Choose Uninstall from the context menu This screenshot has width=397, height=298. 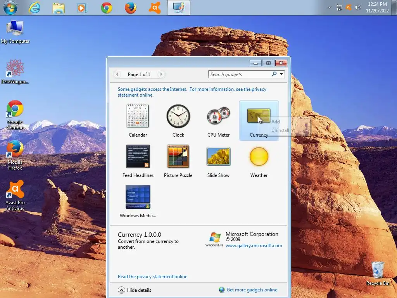pyautogui.click(x=280, y=130)
